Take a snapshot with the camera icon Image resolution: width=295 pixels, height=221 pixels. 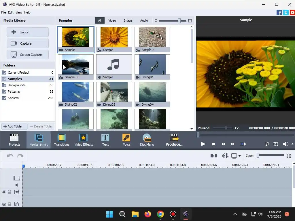point(276,144)
